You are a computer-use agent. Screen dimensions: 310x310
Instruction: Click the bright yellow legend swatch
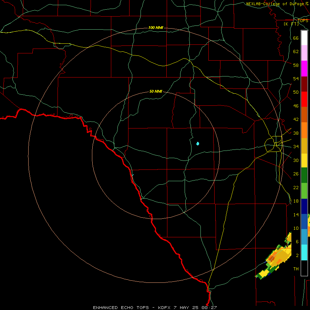click(304, 161)
